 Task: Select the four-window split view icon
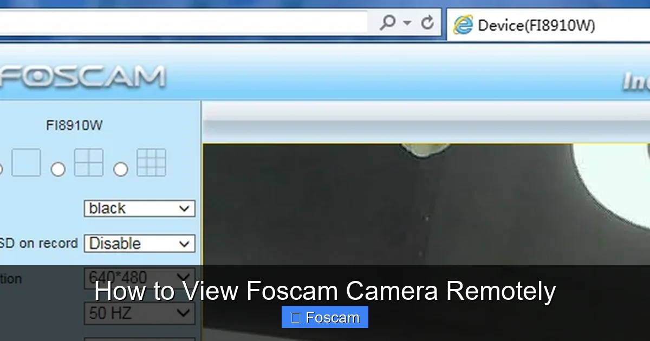pyautogui.click(x=88, y=162)
